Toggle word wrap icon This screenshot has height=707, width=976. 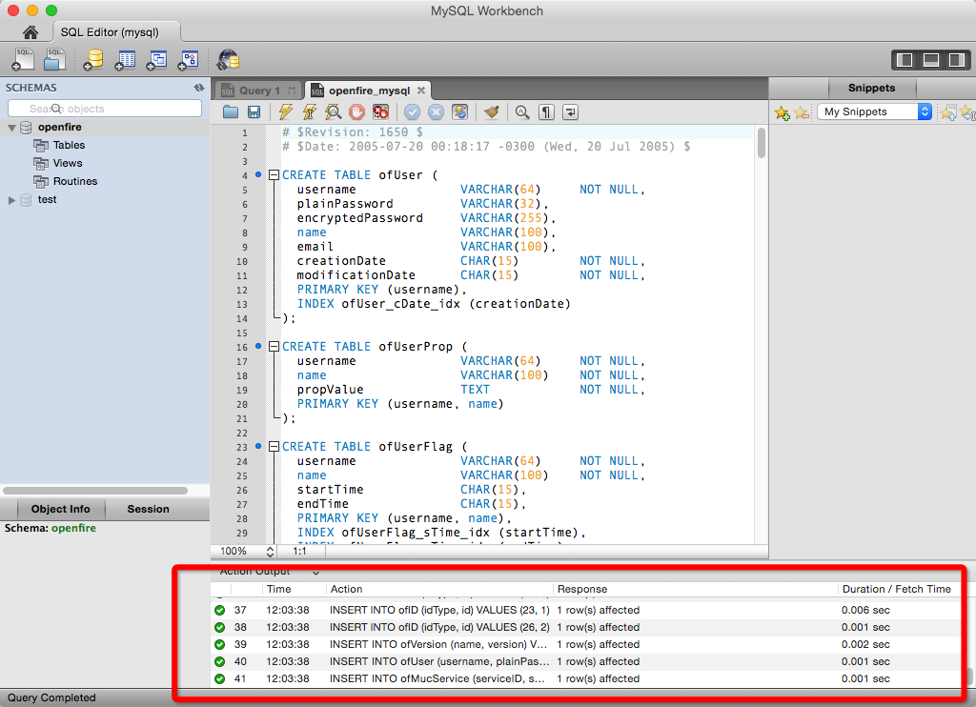pos(570,112)
